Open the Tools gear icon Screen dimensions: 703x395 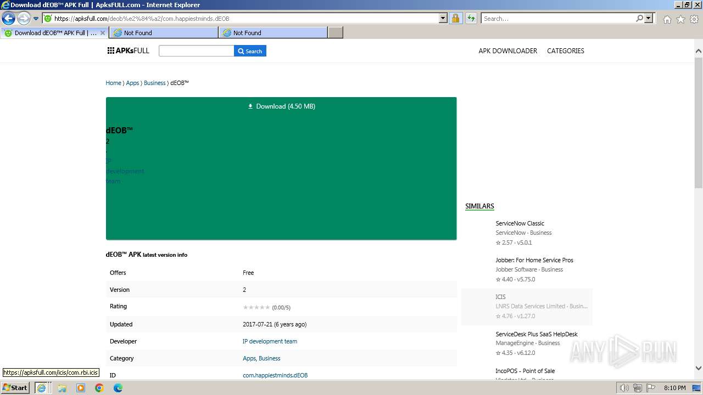[694, 19]
